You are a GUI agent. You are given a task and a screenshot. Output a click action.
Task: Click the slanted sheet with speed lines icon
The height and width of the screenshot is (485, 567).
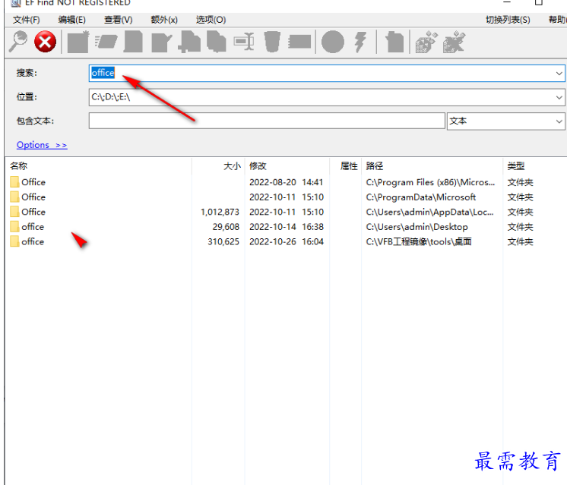tap(106, 42)
